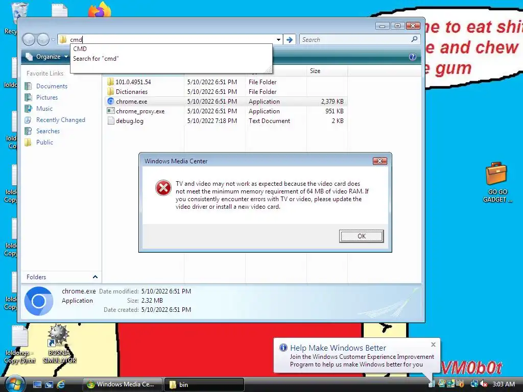Select loldongs - Copy (5).txt desktop file
Screen dimensions: 523x392
pyautogui.click(x=20, y=345)
